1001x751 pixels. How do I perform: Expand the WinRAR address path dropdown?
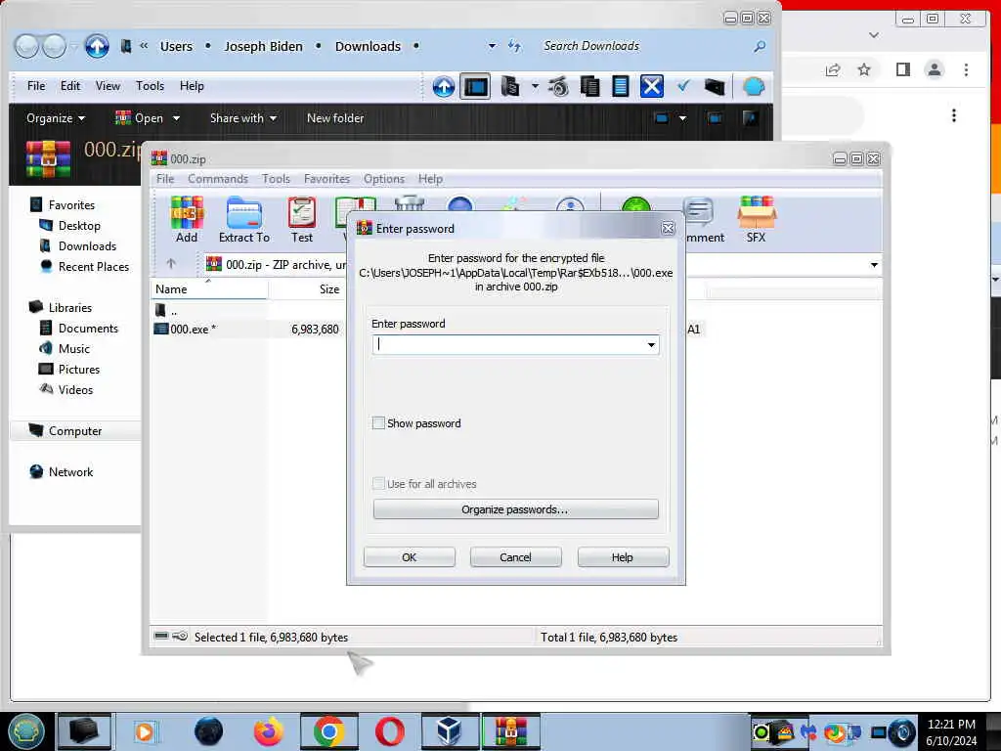pyautogui.click(x=874, y=264)
